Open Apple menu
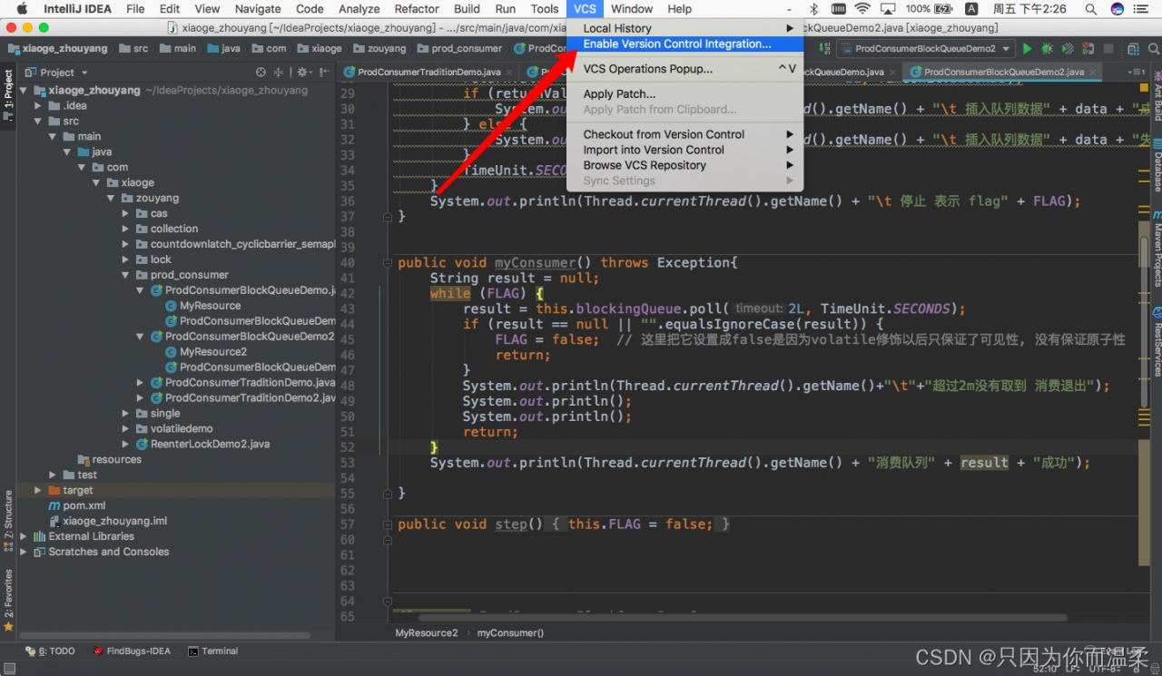Screen dimensions: 1162x676 [x=22, y=9]
